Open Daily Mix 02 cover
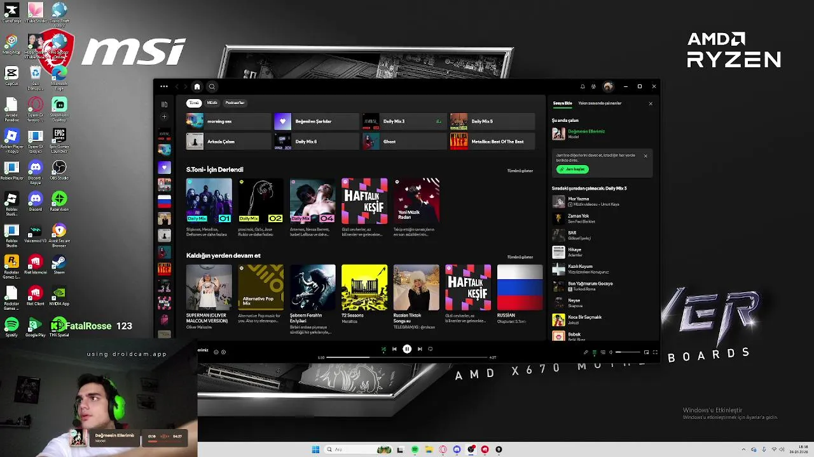 tap(261, 201)
